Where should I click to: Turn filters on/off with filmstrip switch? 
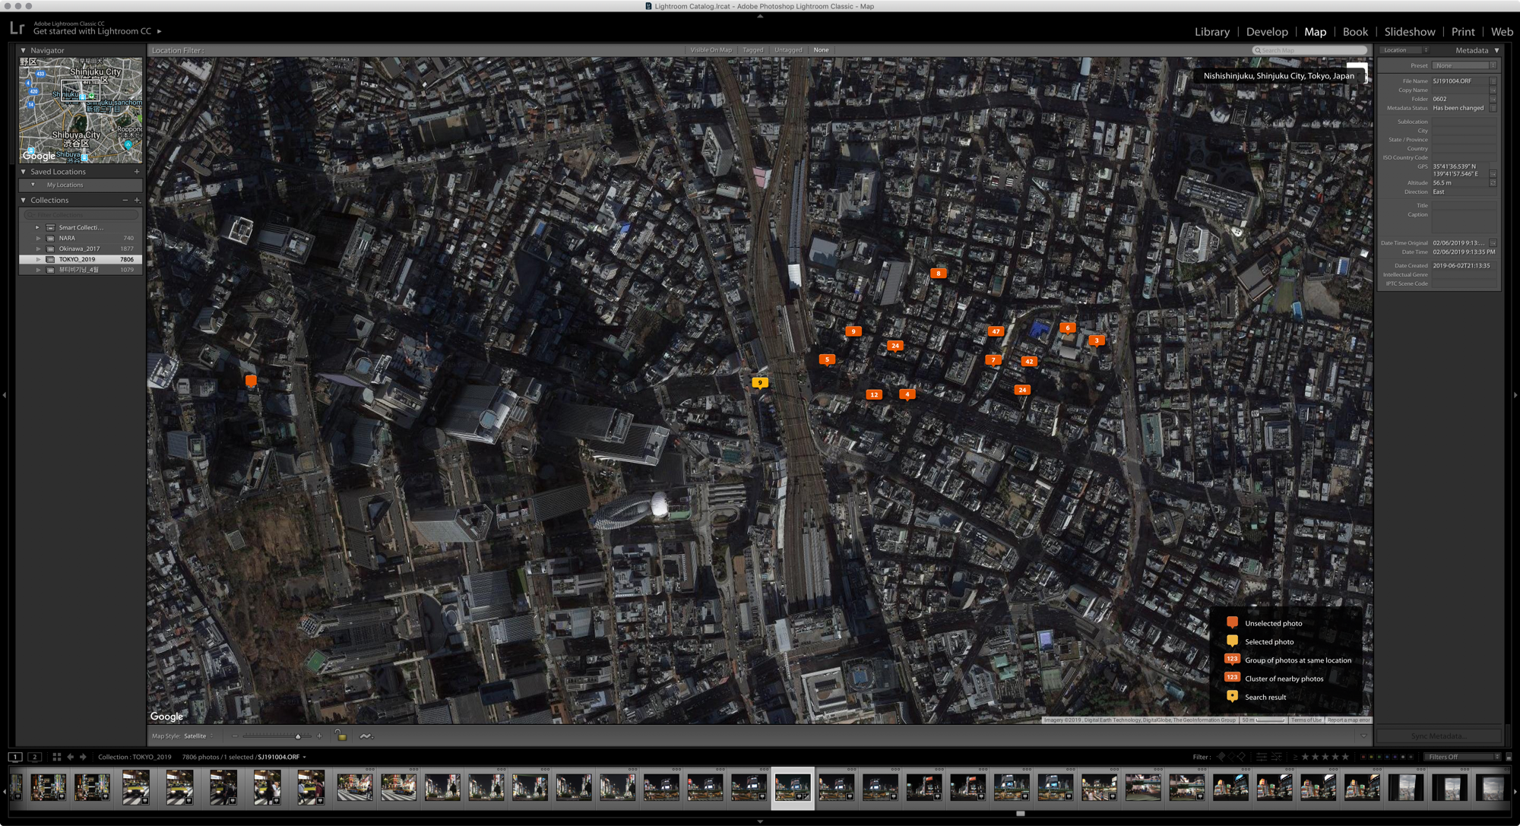pos(1509,757)
